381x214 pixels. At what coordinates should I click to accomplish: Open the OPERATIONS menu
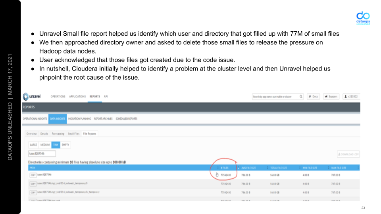(x=58, y=97)
